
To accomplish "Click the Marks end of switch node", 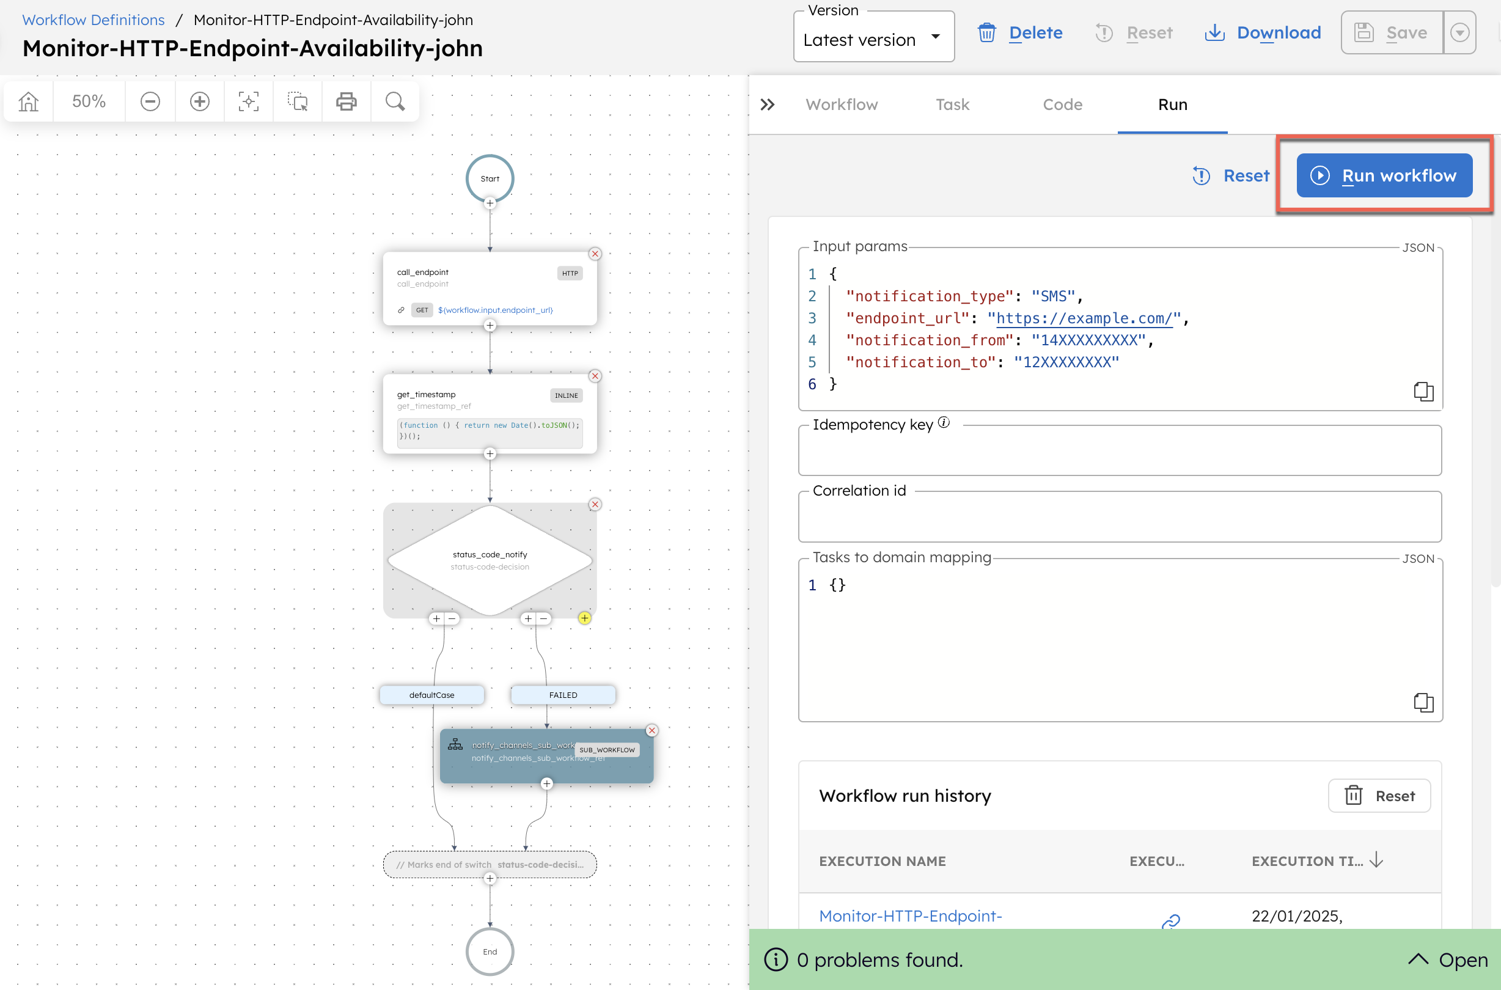I will tap(490, 865).
